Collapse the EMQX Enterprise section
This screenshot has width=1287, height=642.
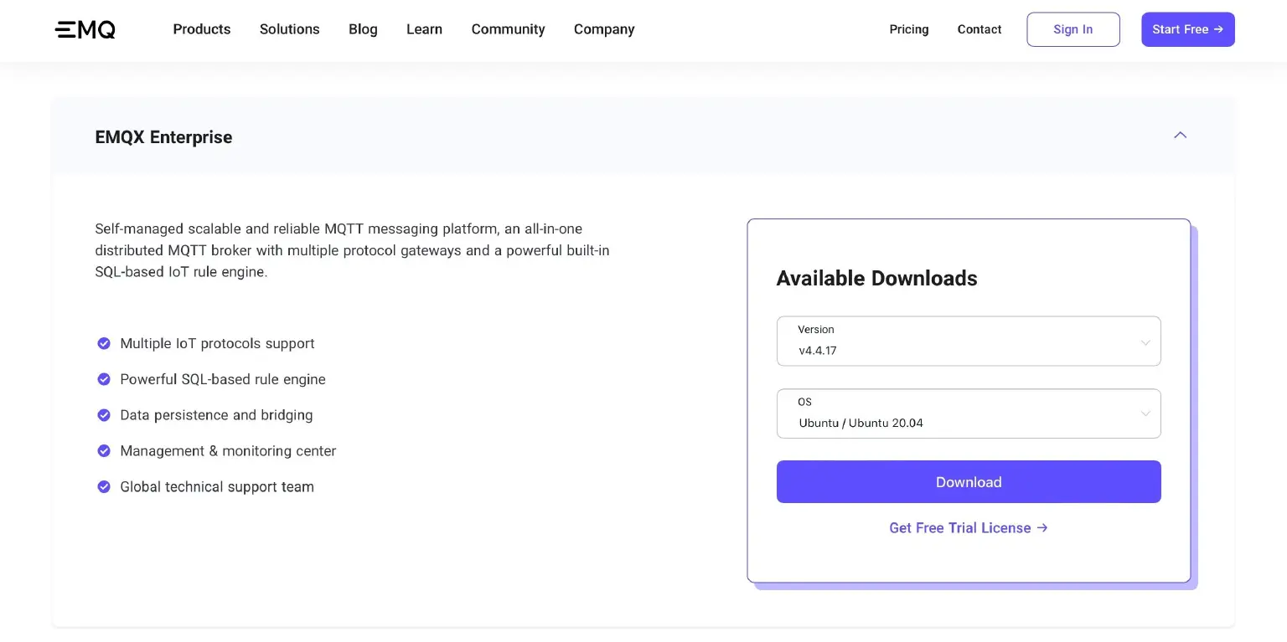point(1180,135)
